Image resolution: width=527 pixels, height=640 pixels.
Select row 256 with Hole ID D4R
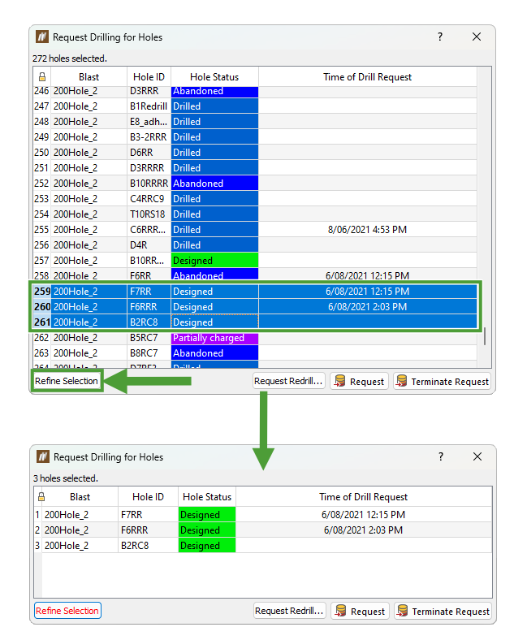(255, 245)
